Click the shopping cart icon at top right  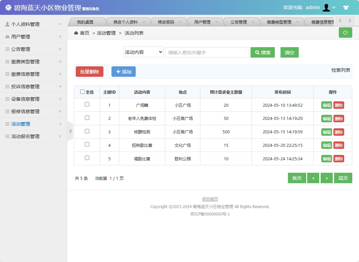346,7
